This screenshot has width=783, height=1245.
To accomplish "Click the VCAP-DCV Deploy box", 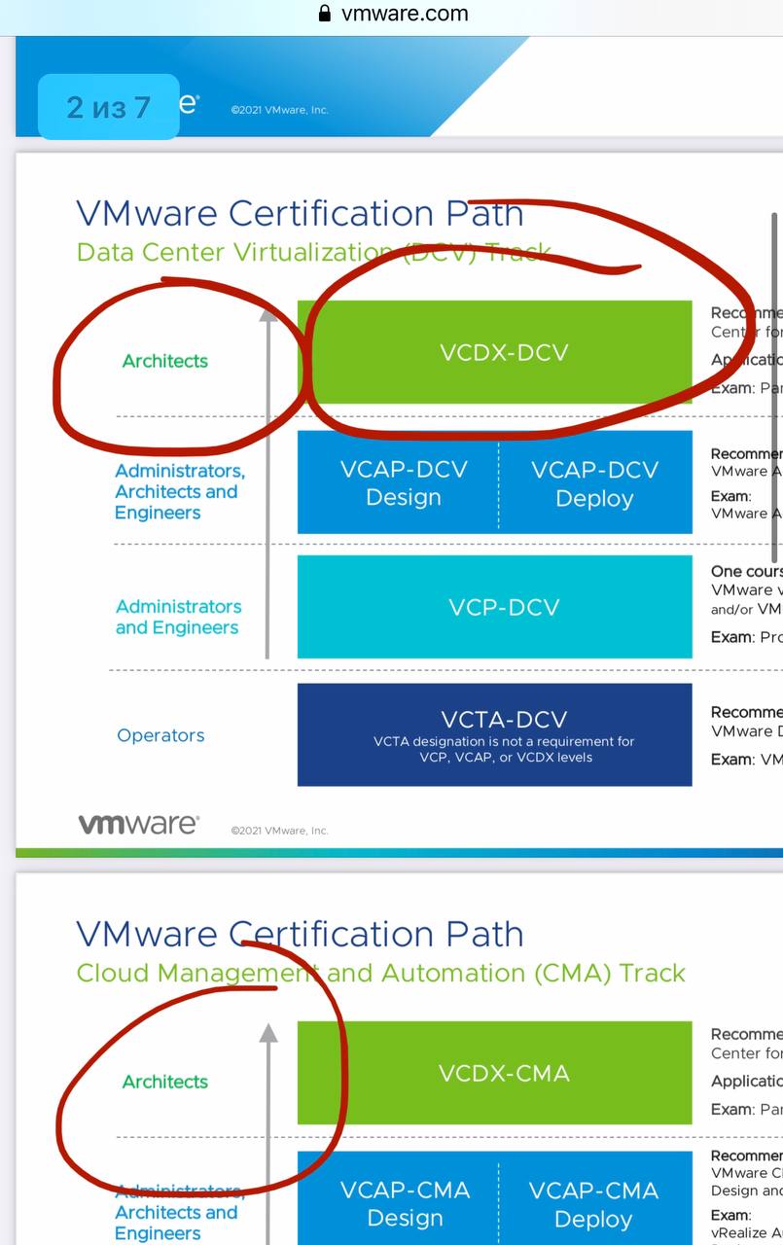I will tap(595, 482).
